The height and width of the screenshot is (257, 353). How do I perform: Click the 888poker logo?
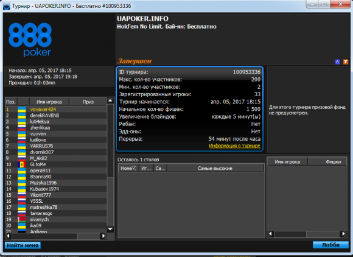click(30, 40)
